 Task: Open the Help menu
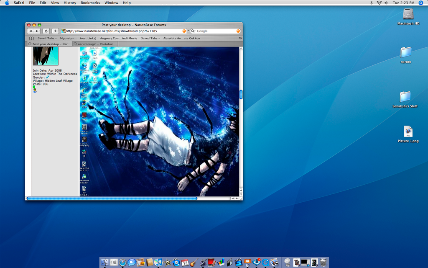coord(127,3)
